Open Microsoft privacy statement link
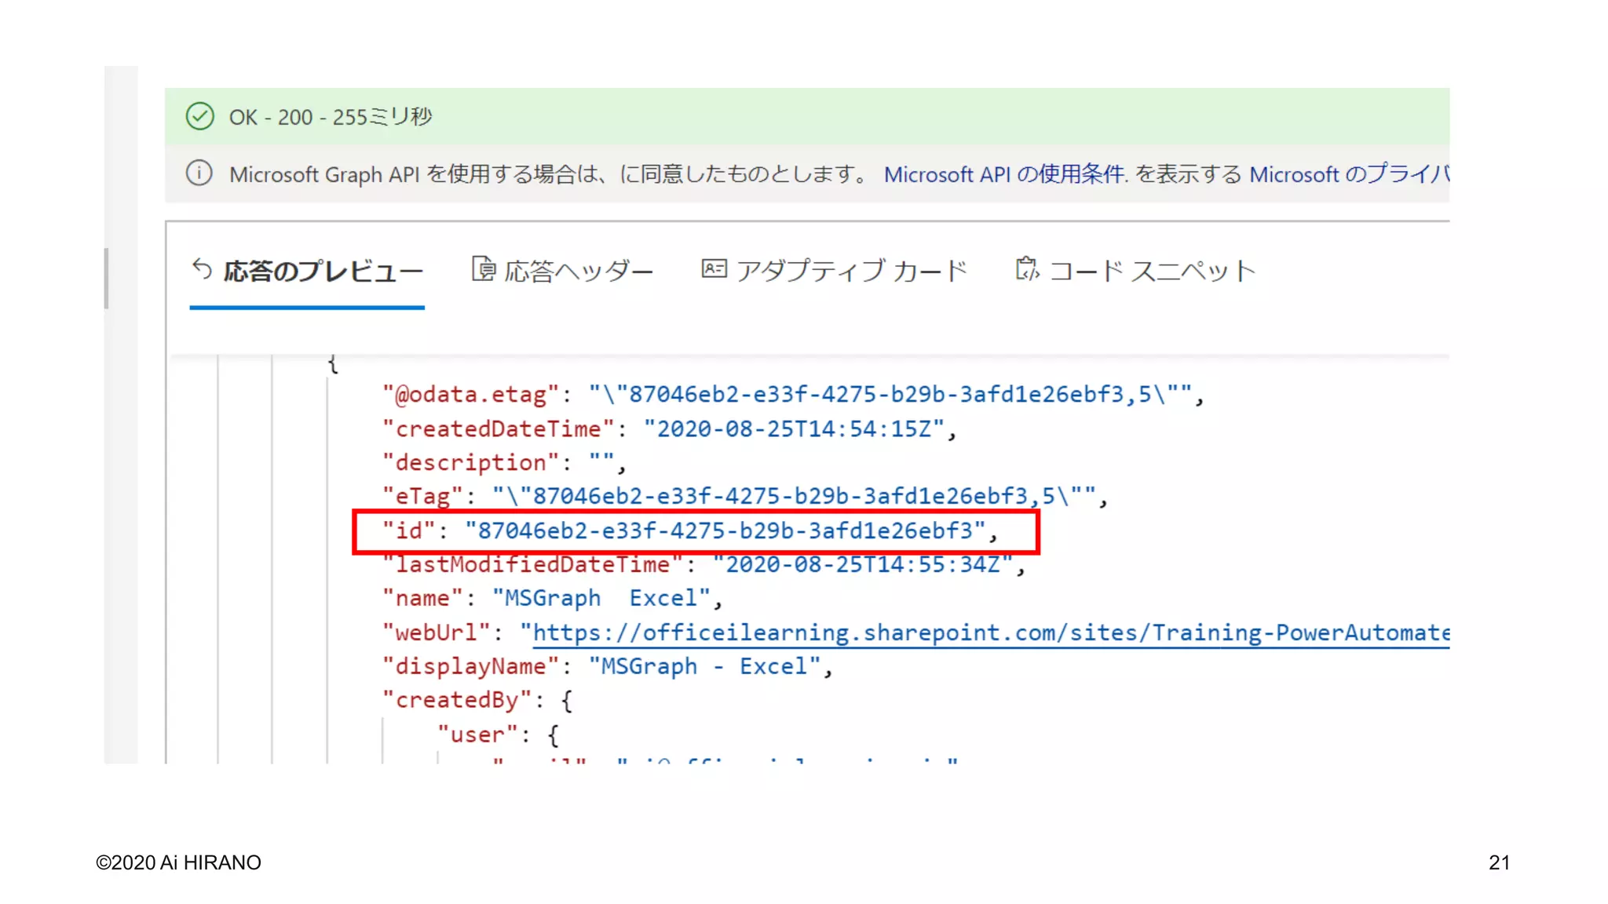1608x904 pixels. tap(1349, 174)
